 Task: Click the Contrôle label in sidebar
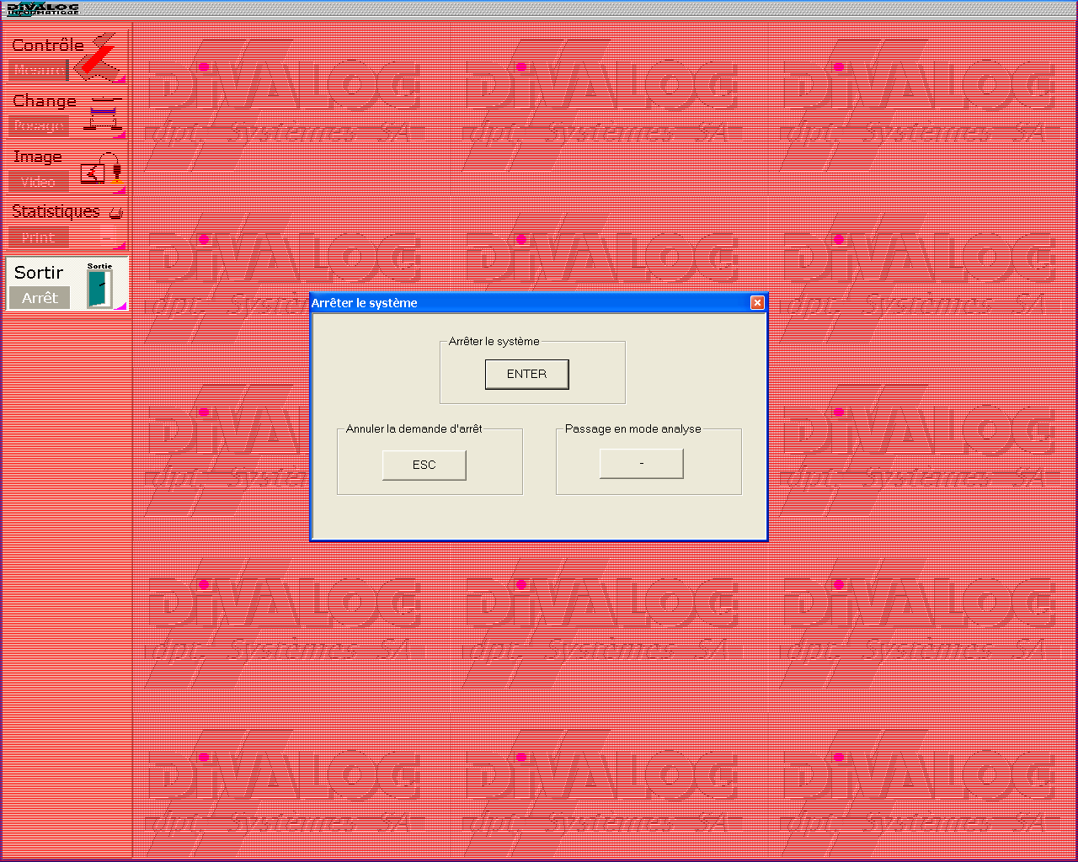(x=48, y=45)
